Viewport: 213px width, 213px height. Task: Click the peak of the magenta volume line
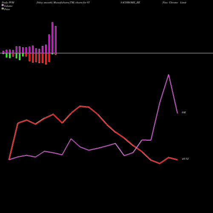[169, 75]
